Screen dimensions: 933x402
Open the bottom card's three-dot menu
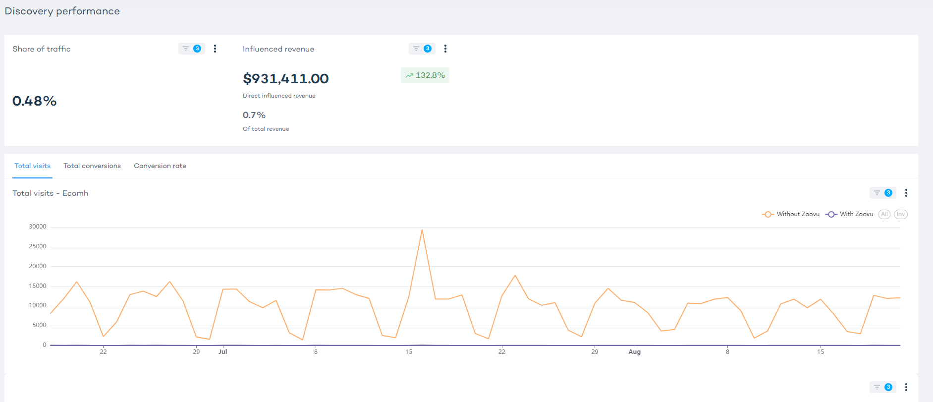pos(906,387)
